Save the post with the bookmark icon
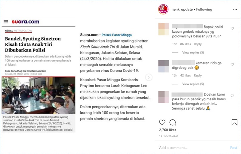 point(234,122)
